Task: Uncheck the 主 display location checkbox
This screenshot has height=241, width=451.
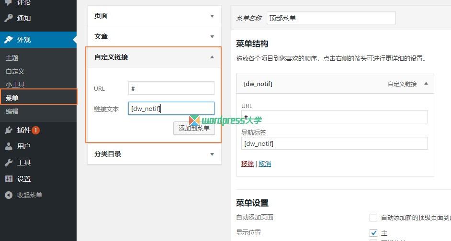Action: point(373,233)
